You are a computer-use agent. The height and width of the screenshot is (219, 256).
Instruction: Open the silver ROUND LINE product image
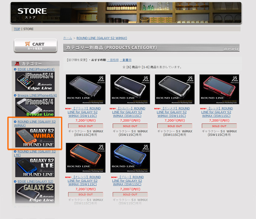coord(130,89)
